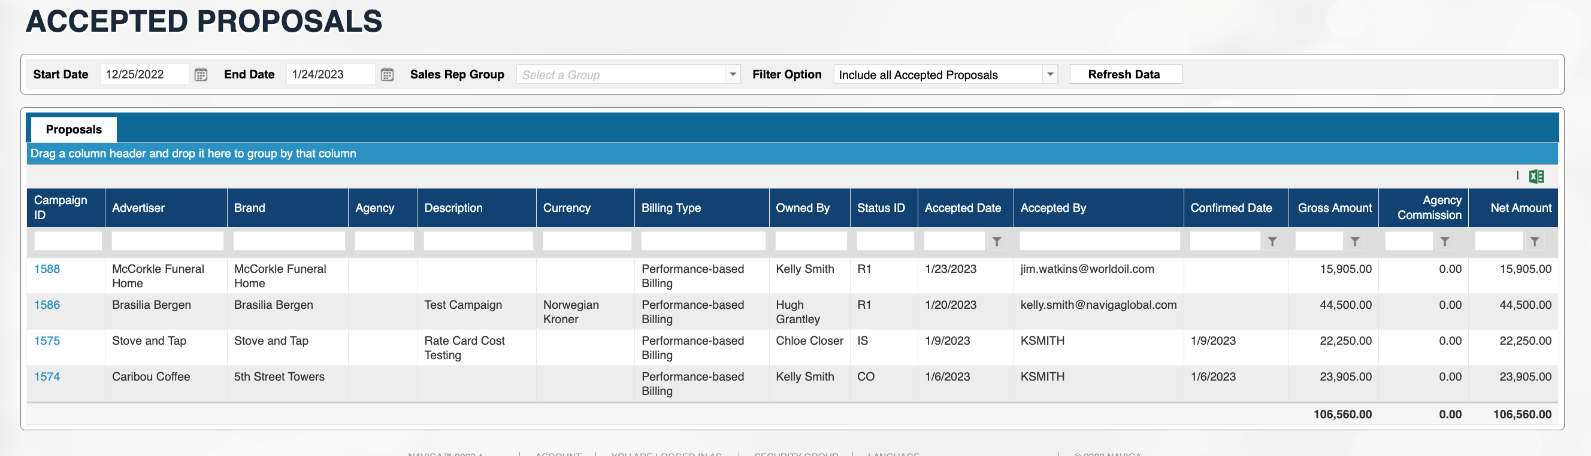This screenshot has width=1591, height=456.
Task: Click the Start Date input field
Action: pyautogui.click(x=143, y=75)
